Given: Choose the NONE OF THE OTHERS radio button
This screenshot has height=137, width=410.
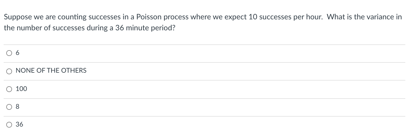Looking at the screenshot, I should (x=9, y=71).
